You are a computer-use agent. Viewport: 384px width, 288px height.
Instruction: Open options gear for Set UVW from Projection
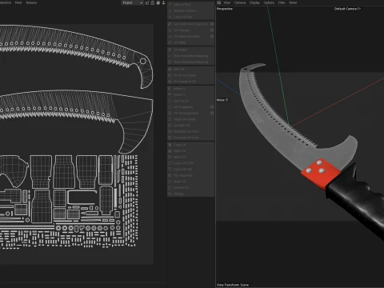tap(212, 24)
